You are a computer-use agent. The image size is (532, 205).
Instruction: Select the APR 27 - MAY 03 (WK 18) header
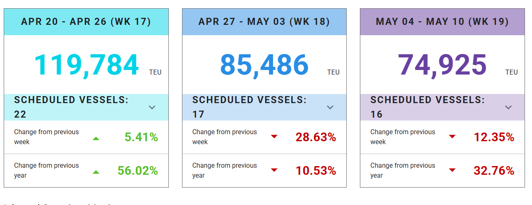click(264, 22)
